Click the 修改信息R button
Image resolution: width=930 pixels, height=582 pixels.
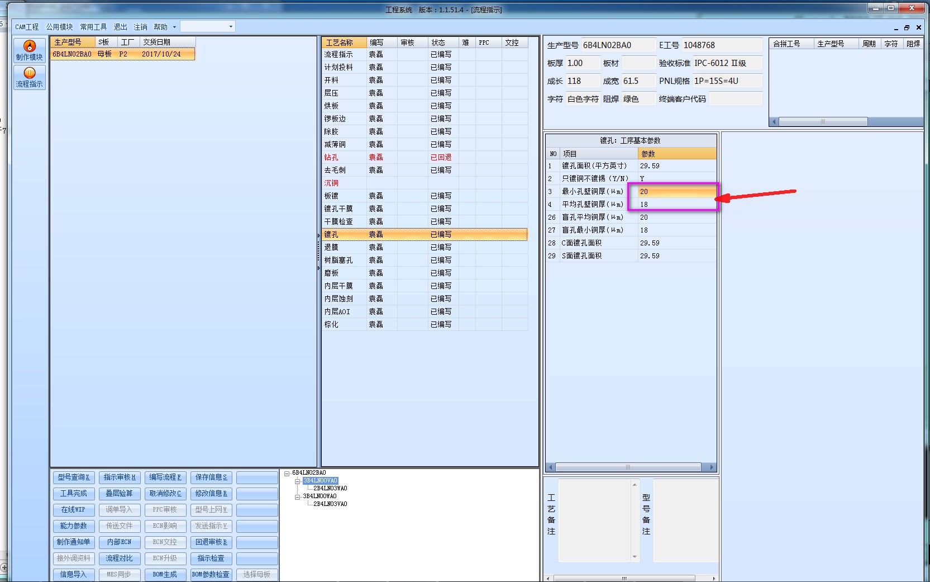[x=211, y=494]
